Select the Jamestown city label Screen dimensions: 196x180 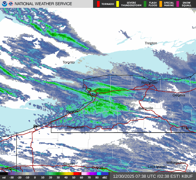(x=75, y=127)
